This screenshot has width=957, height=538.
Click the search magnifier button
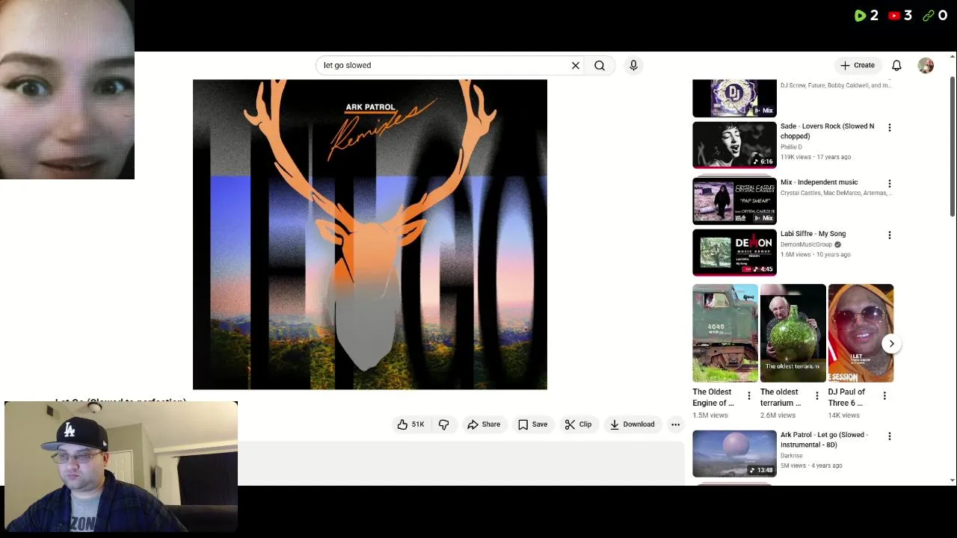[600, 65]
